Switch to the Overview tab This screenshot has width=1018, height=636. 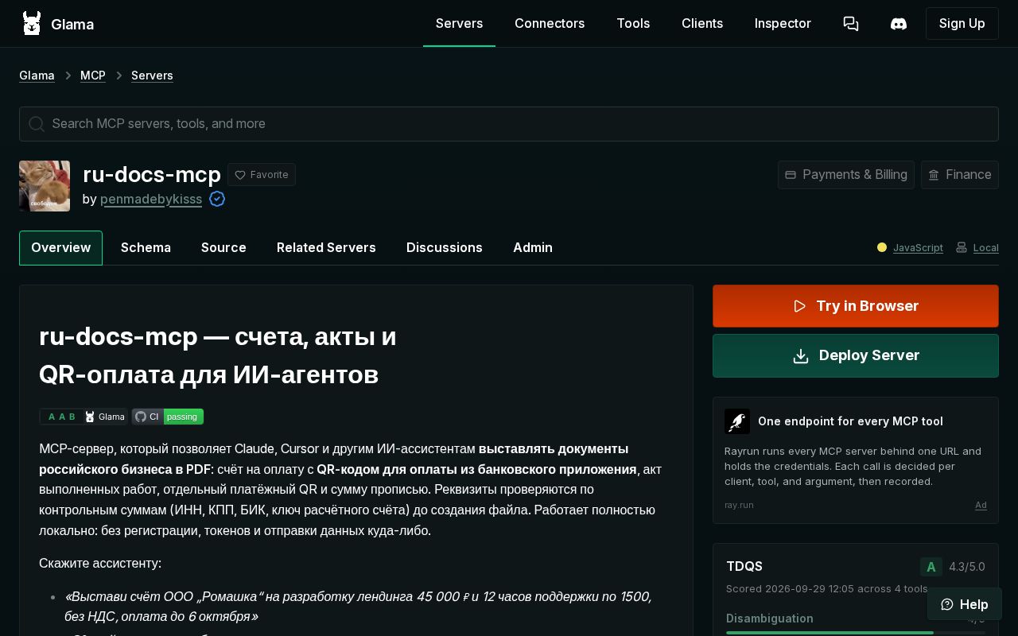coord(60,248)
